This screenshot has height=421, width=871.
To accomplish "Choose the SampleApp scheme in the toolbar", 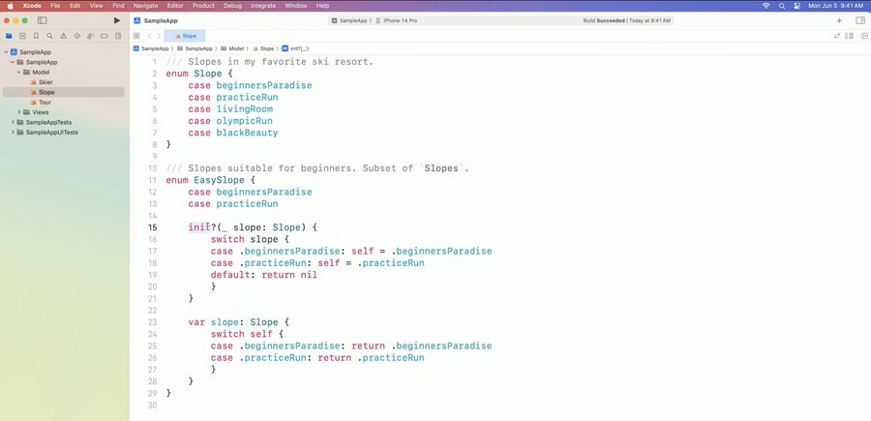I will [349, 20].
